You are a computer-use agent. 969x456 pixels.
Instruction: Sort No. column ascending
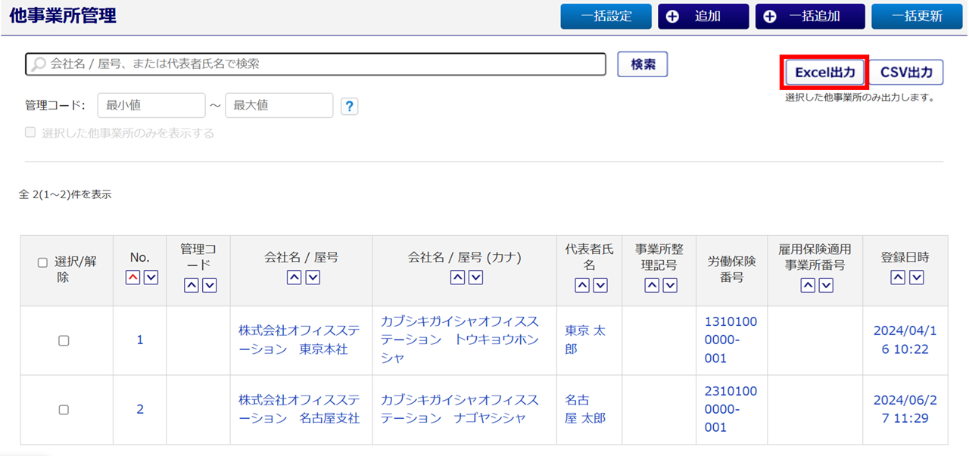[x=133, y=278]
